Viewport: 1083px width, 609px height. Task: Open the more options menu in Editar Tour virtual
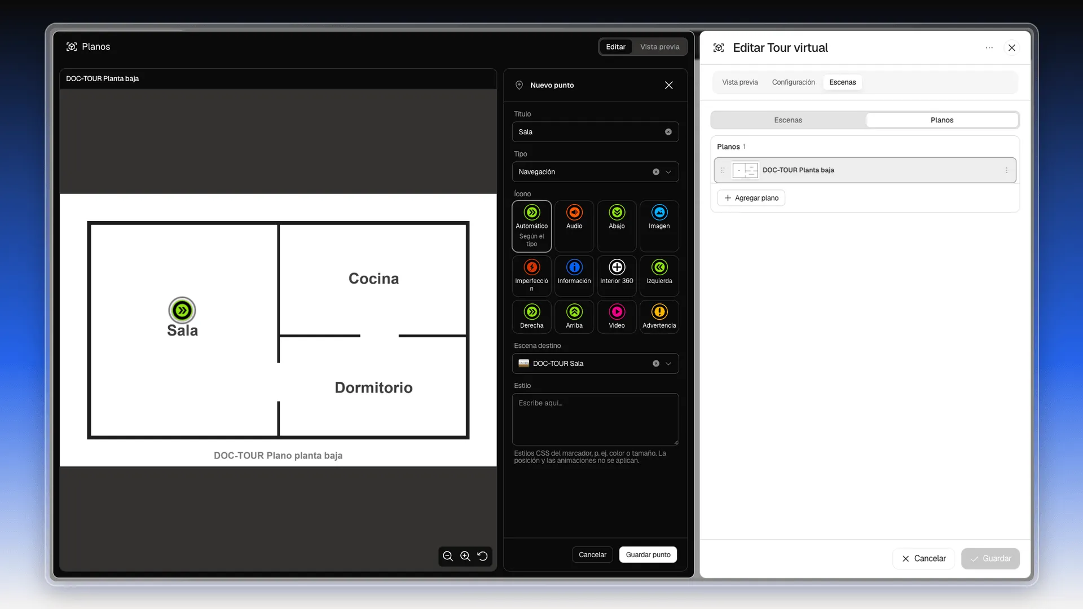point(989,48)
